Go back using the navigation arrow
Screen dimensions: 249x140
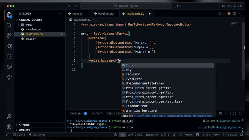pyautogui.click(x=70, y=6)
